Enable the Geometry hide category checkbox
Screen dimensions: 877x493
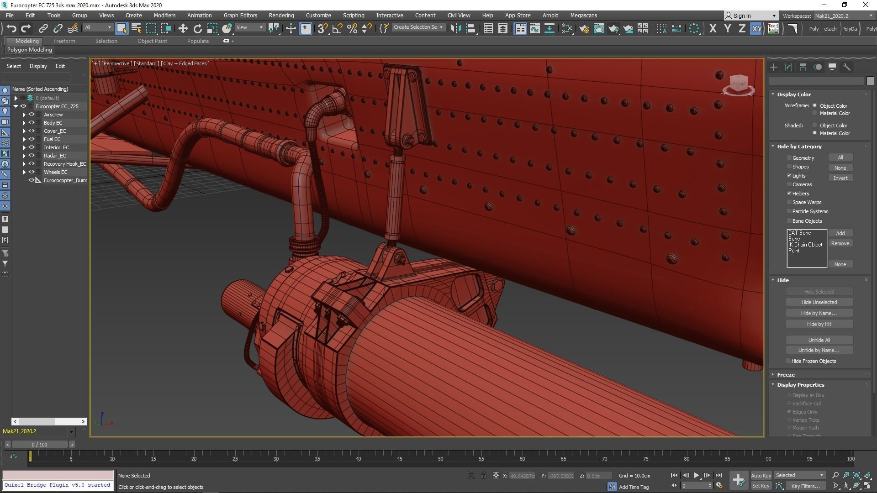coord(789,158)
